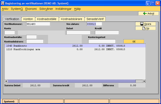
Task: Click the Differens value 0.00
Action: point(132,85)
